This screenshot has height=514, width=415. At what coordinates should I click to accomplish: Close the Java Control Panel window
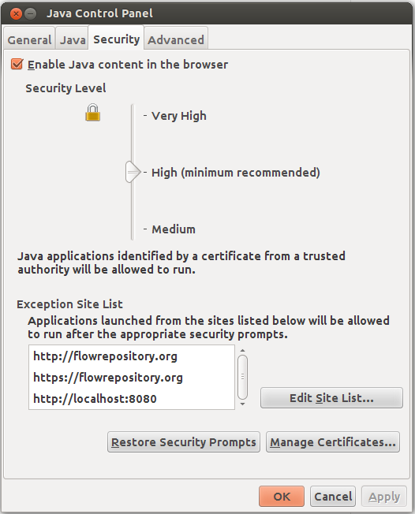[16, 13]
